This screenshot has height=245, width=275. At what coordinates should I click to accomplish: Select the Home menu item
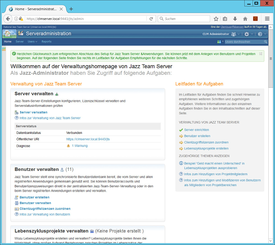(x=8, y=42)
